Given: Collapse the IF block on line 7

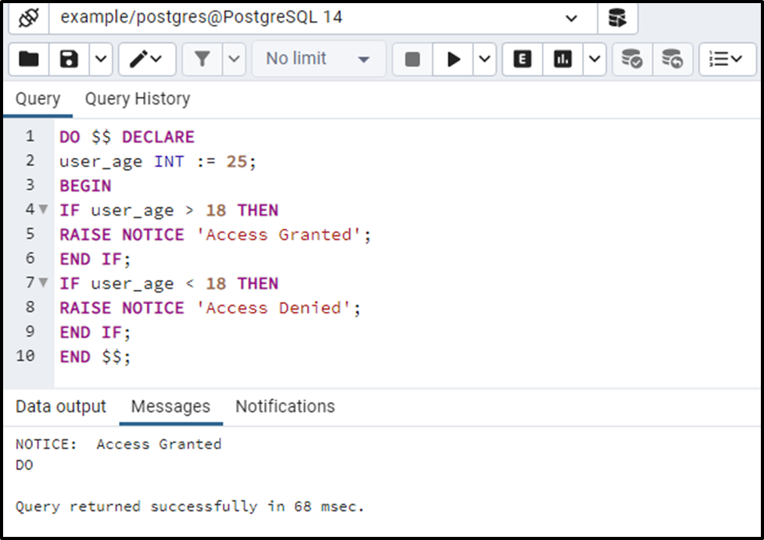Looking at the screenshot, I should pyautogui.click(x=44, y=283).
